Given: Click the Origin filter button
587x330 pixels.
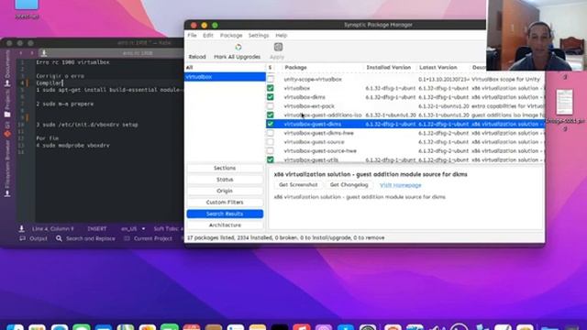Looking at the screenshot, I should click(225, 191).
